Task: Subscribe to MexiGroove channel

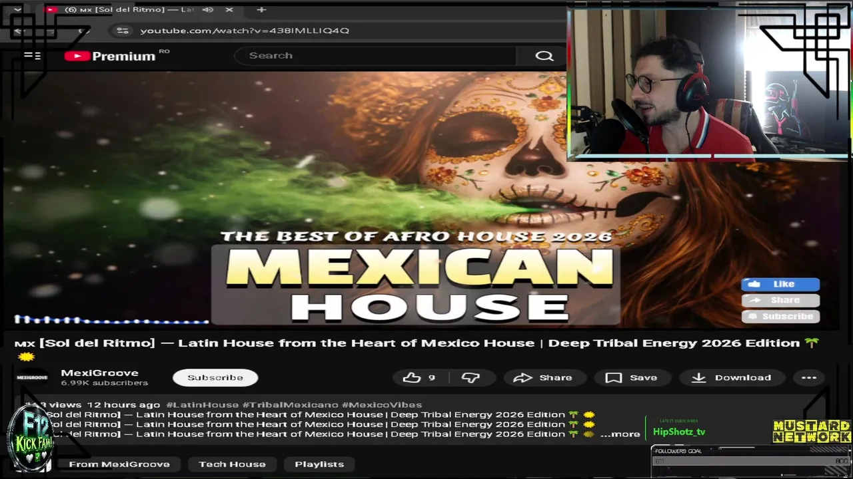Action: pos(215,378)
